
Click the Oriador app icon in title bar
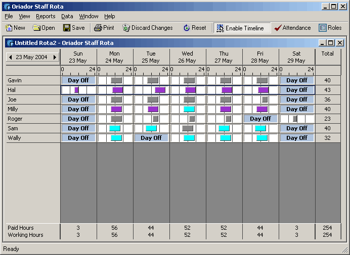pos(8,7)
